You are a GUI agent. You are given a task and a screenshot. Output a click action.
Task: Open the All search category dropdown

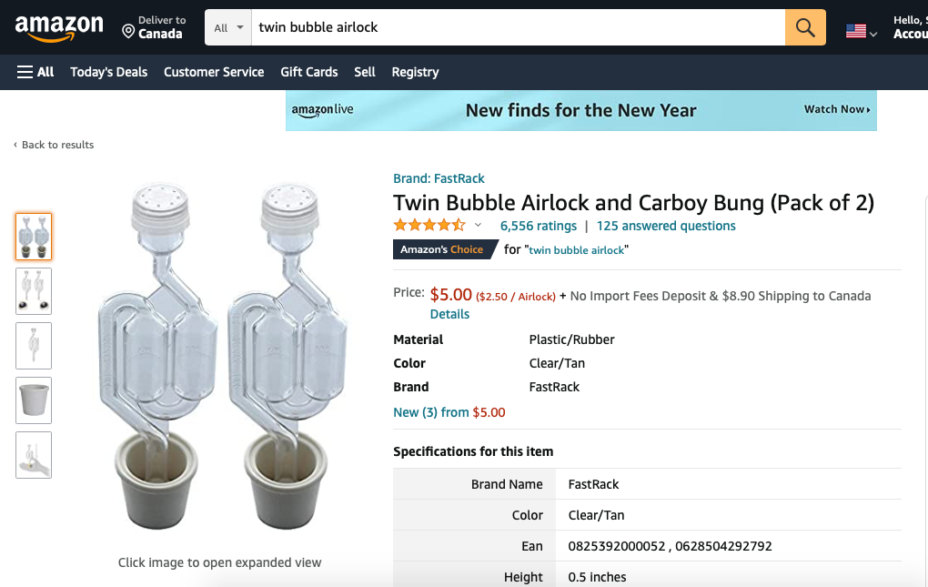pyautogui.click(x=227, y=27)
